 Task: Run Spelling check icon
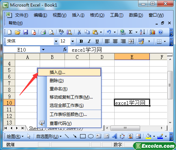(x=61, y=32)
